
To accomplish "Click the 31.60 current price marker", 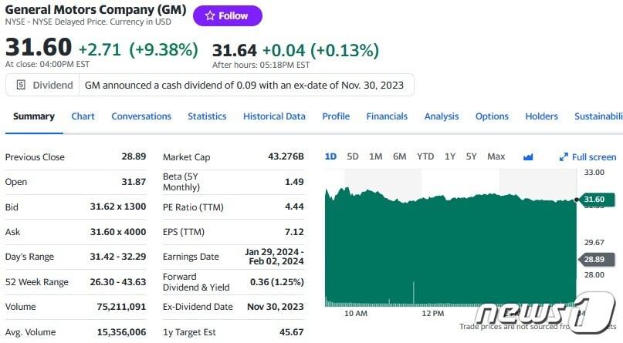I will point(594,200).
